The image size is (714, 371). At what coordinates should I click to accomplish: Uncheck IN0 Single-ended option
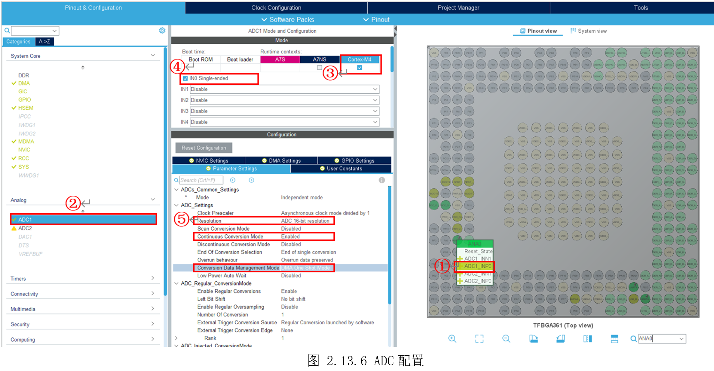tap(185, 78)
